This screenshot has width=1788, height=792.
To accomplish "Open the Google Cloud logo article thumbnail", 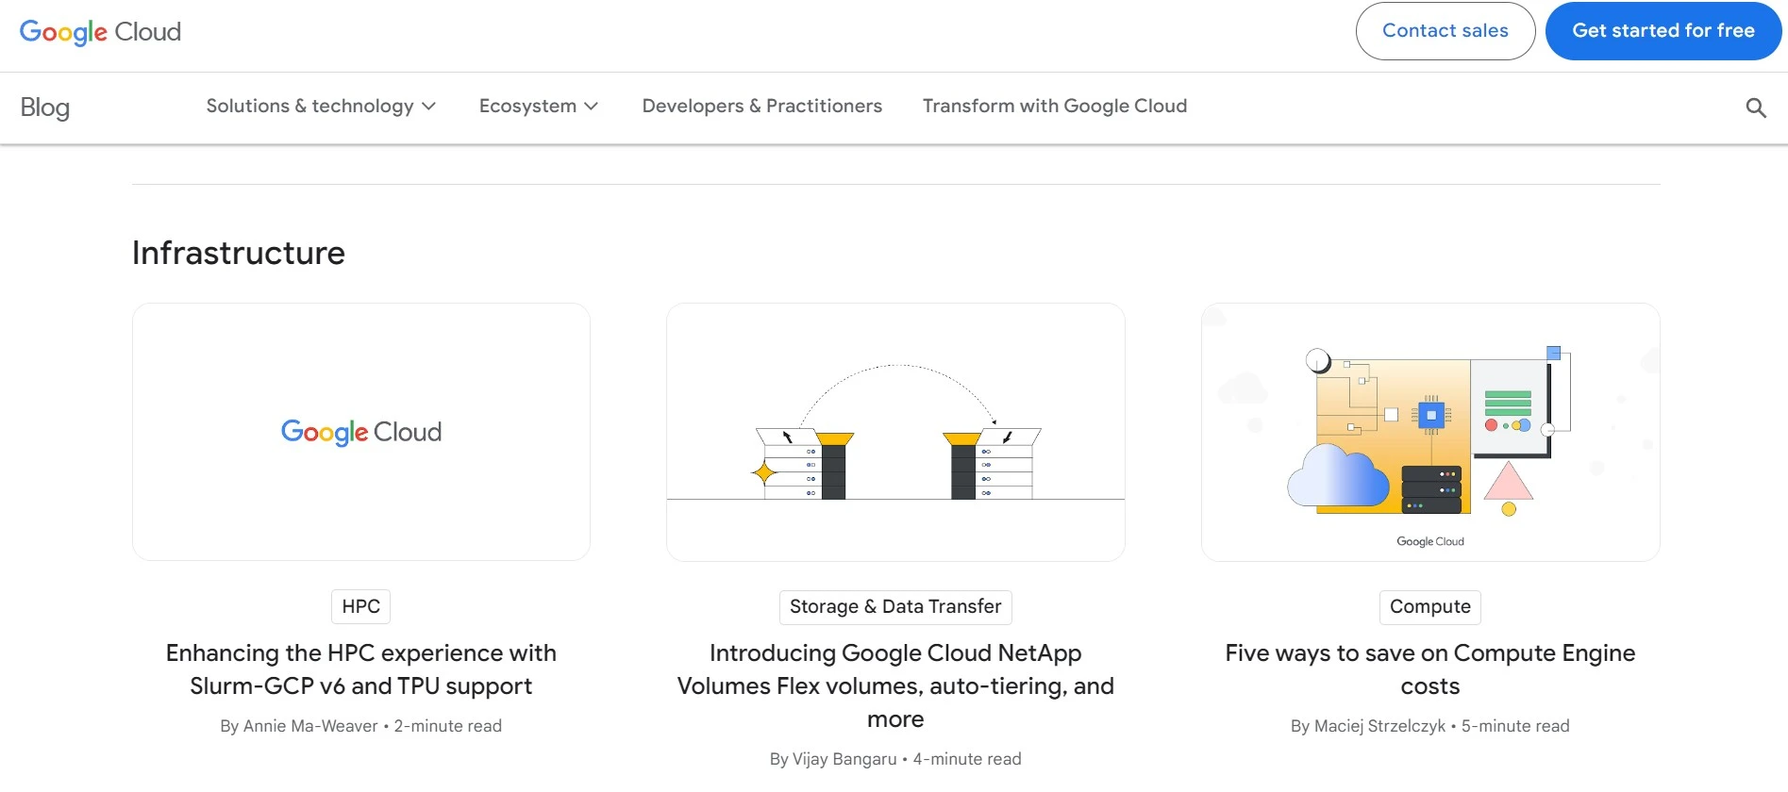I will pyautogui.click(x=361, y=432).
